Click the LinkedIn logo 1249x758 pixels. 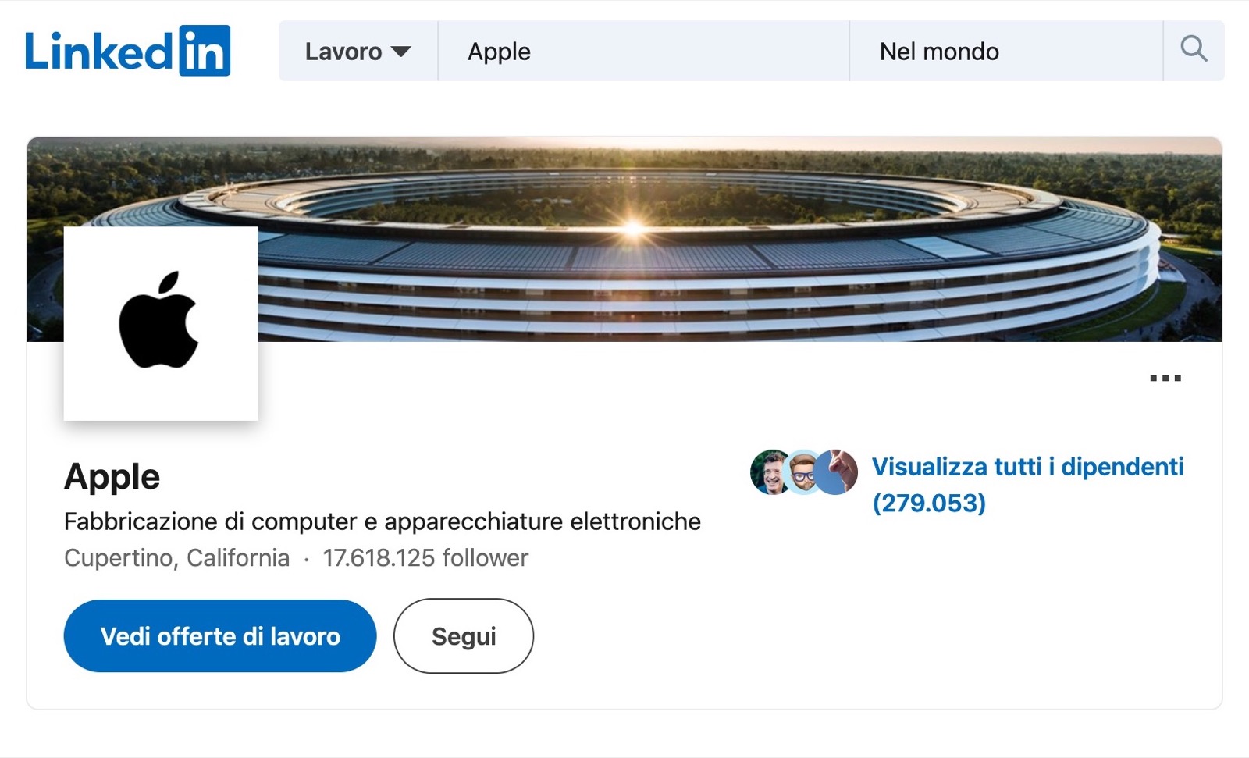[127, 52]
